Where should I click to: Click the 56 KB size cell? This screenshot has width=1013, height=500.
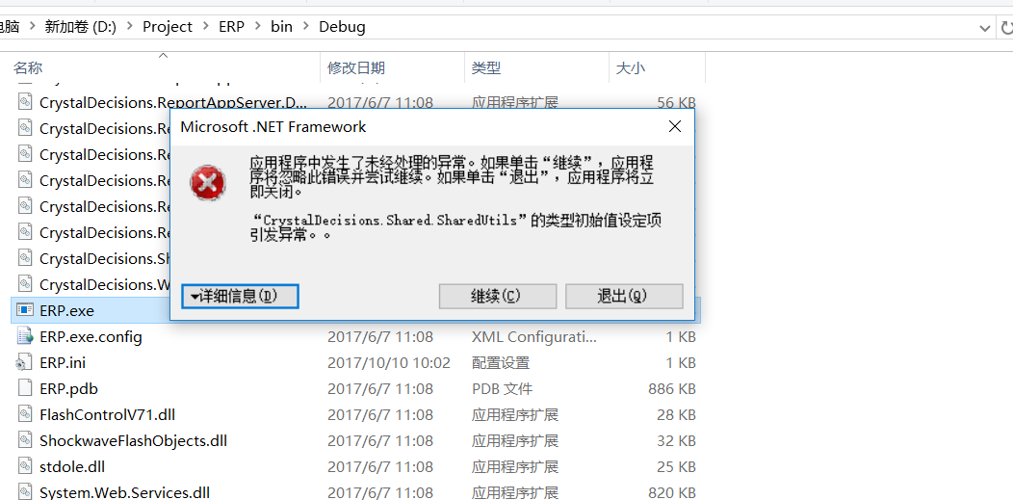pos(676,102)
